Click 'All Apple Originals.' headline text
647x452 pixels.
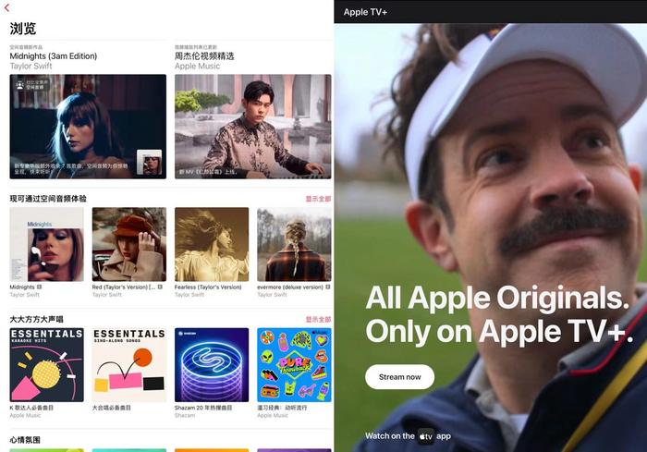[497, 298]
